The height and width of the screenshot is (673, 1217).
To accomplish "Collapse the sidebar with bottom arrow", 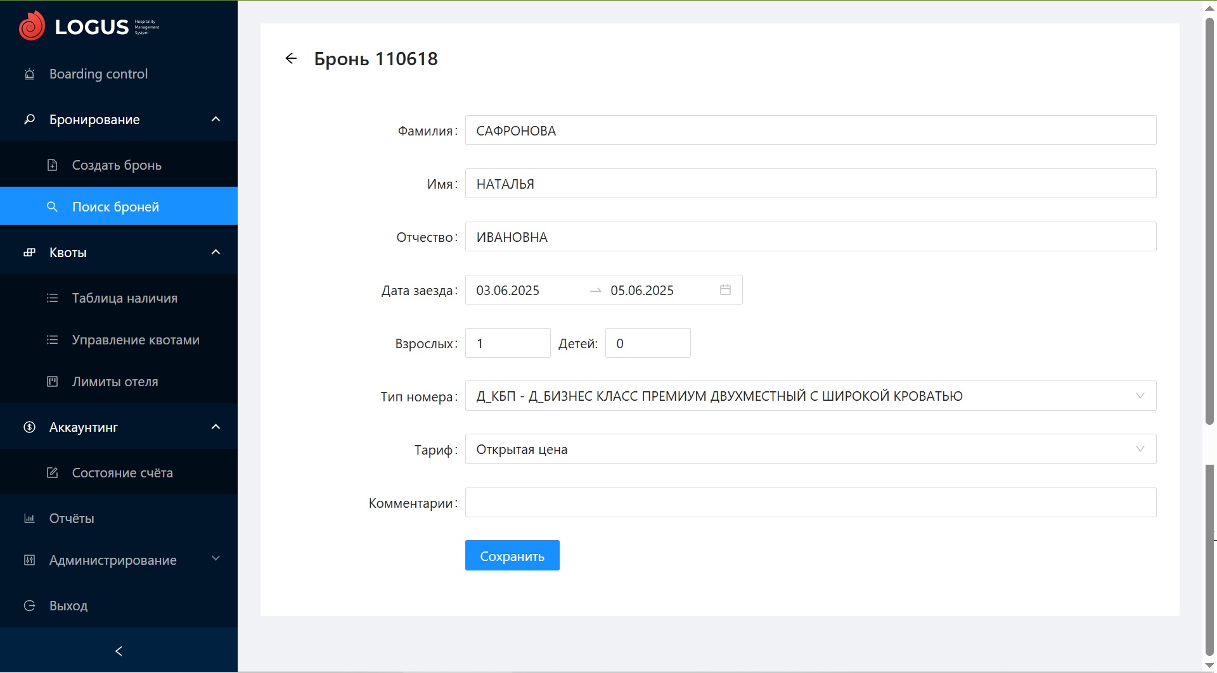I will [x=119, y=651].
